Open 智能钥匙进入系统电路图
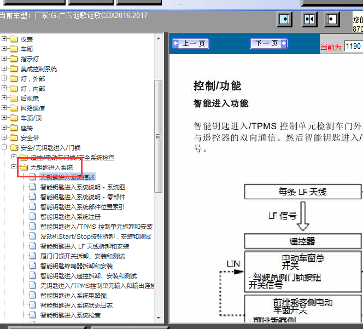This screenshot has width=363, height=329. point(73,296)
